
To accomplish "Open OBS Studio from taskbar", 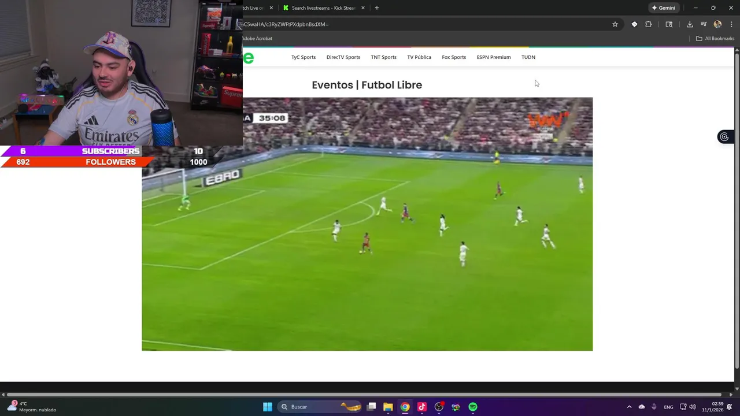I will click(439, 407).
